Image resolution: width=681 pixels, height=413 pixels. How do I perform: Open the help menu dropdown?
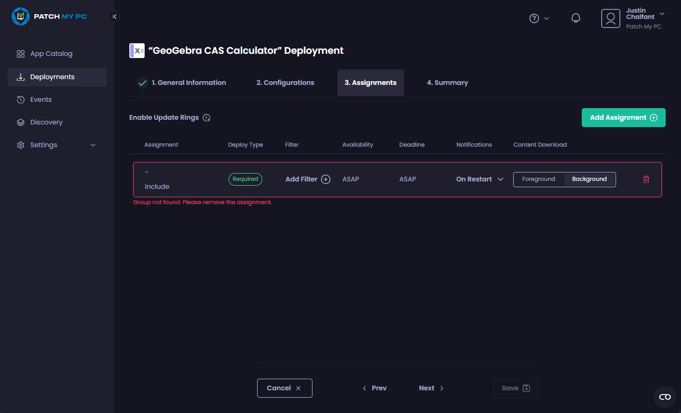(538, 18)
